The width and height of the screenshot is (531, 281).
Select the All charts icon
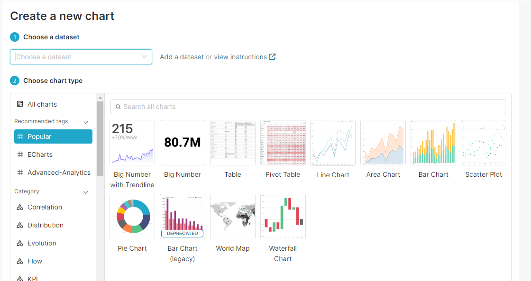click(x=19, y=104)
